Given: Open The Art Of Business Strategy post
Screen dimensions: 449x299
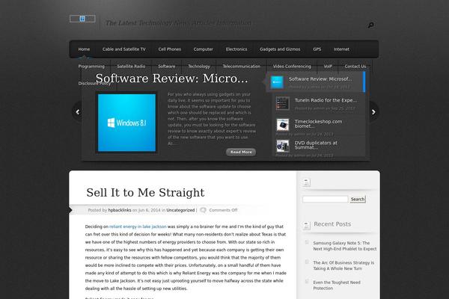Looking at the screenshot, I should 343,265.
